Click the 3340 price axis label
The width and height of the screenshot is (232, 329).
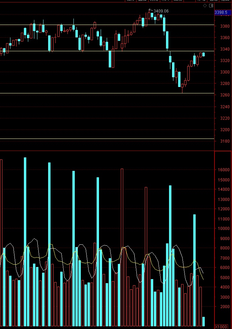coord(225,49)
